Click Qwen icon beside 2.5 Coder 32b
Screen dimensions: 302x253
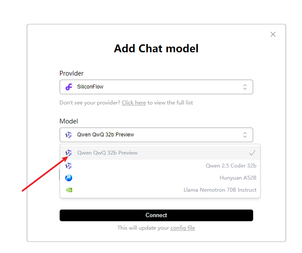(69, 166)
